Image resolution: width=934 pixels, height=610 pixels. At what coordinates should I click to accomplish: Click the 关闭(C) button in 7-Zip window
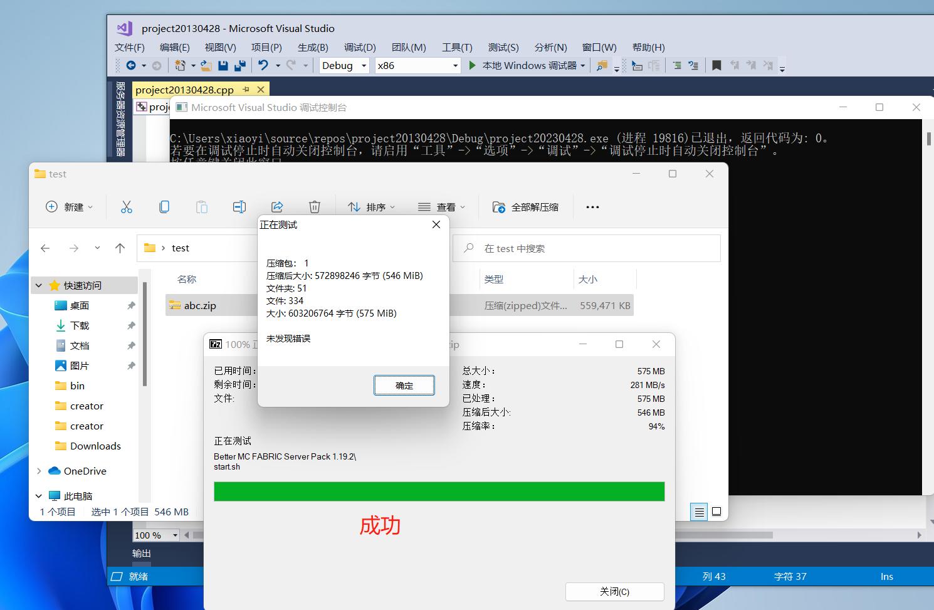614,591
